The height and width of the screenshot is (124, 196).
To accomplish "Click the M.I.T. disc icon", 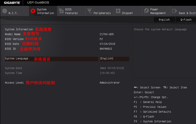I will [x=5, y=11].
